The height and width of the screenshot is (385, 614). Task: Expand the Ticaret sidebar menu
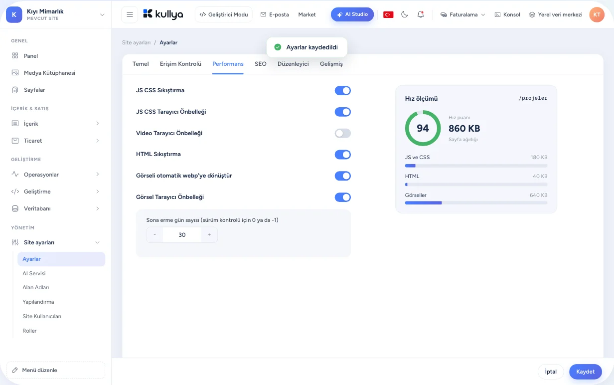point(56,141)
